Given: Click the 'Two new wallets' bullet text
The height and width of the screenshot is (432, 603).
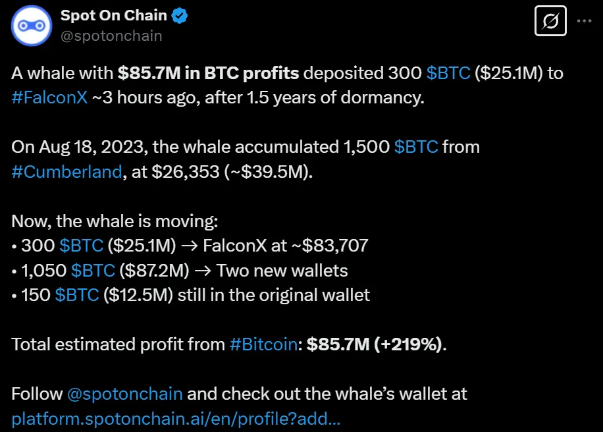Looking at the screenshot, I should click(282, 270).
